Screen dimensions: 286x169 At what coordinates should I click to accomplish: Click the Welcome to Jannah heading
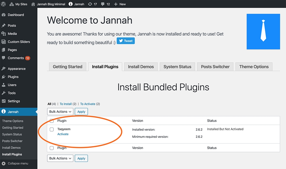(x=90, y=20)
